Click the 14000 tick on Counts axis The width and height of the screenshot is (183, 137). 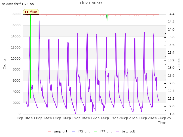[x=16, y=36]
